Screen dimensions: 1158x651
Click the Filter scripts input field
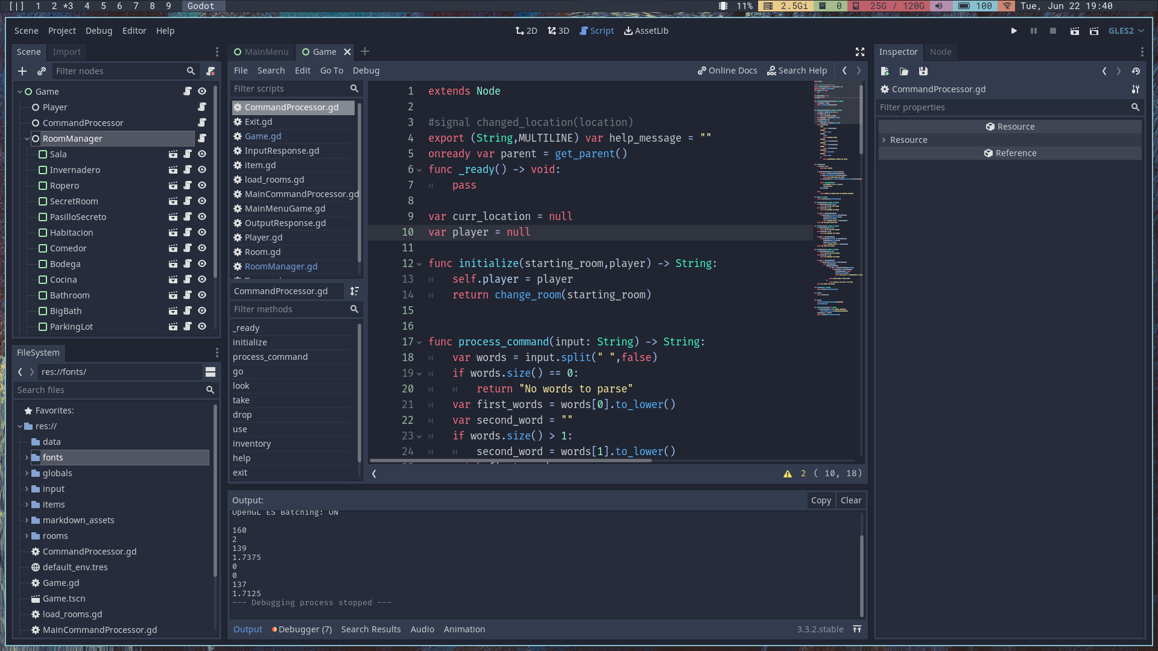(289, 89)
